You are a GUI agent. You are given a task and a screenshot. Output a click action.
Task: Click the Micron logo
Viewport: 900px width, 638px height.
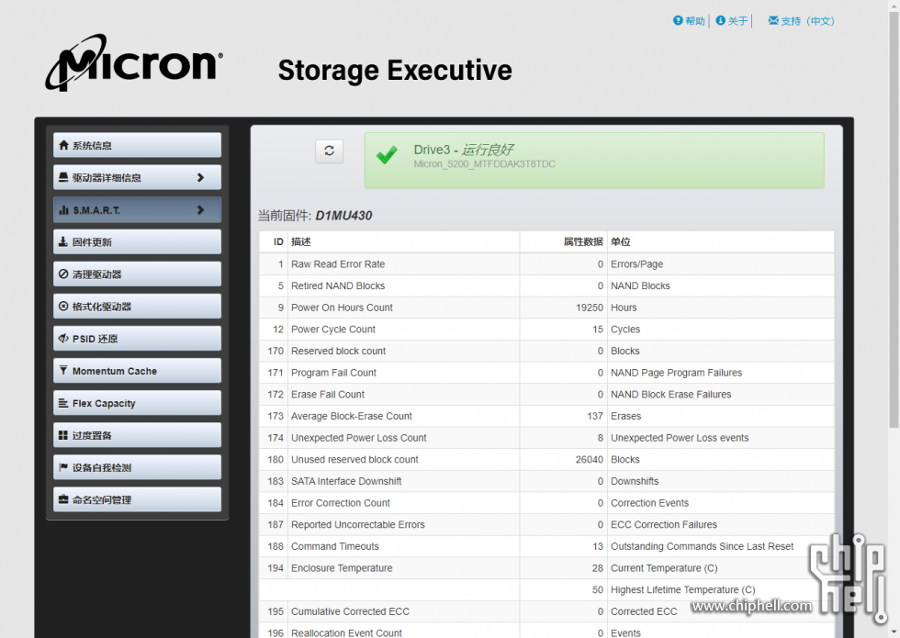pos(134,62)
